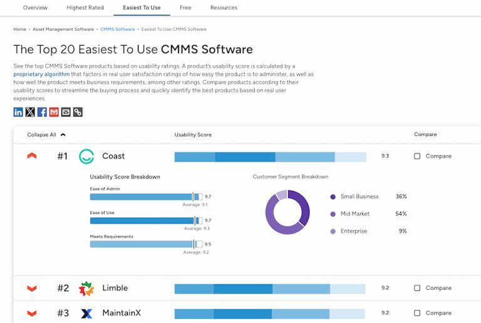Viewport: 481px width, 323px height.
Task: Tick Compare checkbox for Coast
Action: (x=417, y=156)
